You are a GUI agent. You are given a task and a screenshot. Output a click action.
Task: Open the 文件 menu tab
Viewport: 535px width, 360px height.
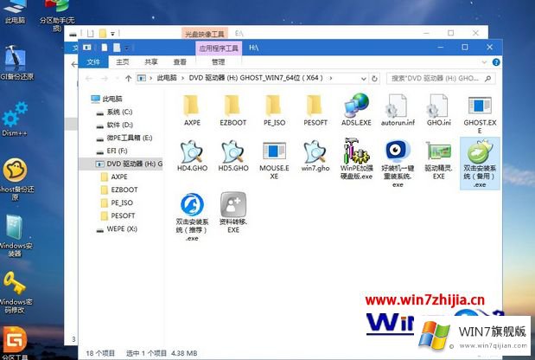[93, 61]
